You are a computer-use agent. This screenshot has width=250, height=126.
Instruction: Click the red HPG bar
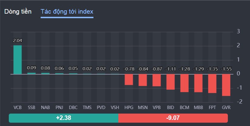(129, 79)
